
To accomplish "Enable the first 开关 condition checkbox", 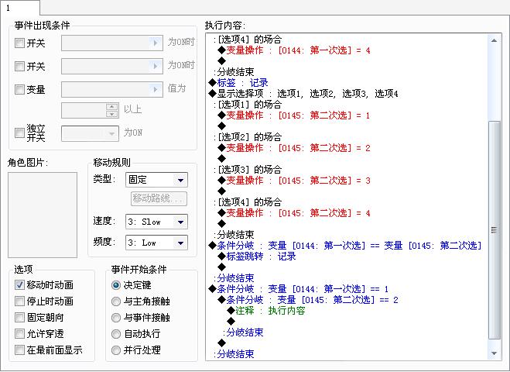I will point(19,43).
